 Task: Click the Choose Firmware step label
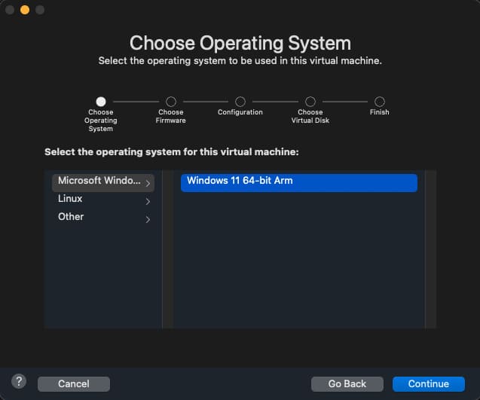pyautogui.click(x=171, y=116)
